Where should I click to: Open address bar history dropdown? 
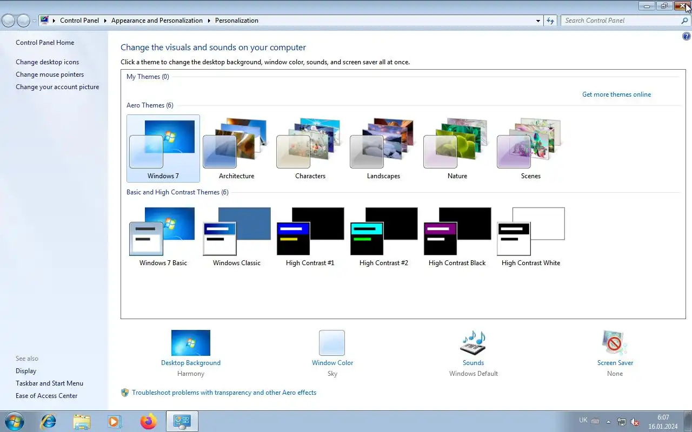538,21
